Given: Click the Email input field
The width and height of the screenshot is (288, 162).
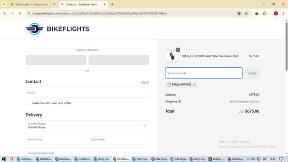Looking at the screenshot, I should click(x=87, y=92).
